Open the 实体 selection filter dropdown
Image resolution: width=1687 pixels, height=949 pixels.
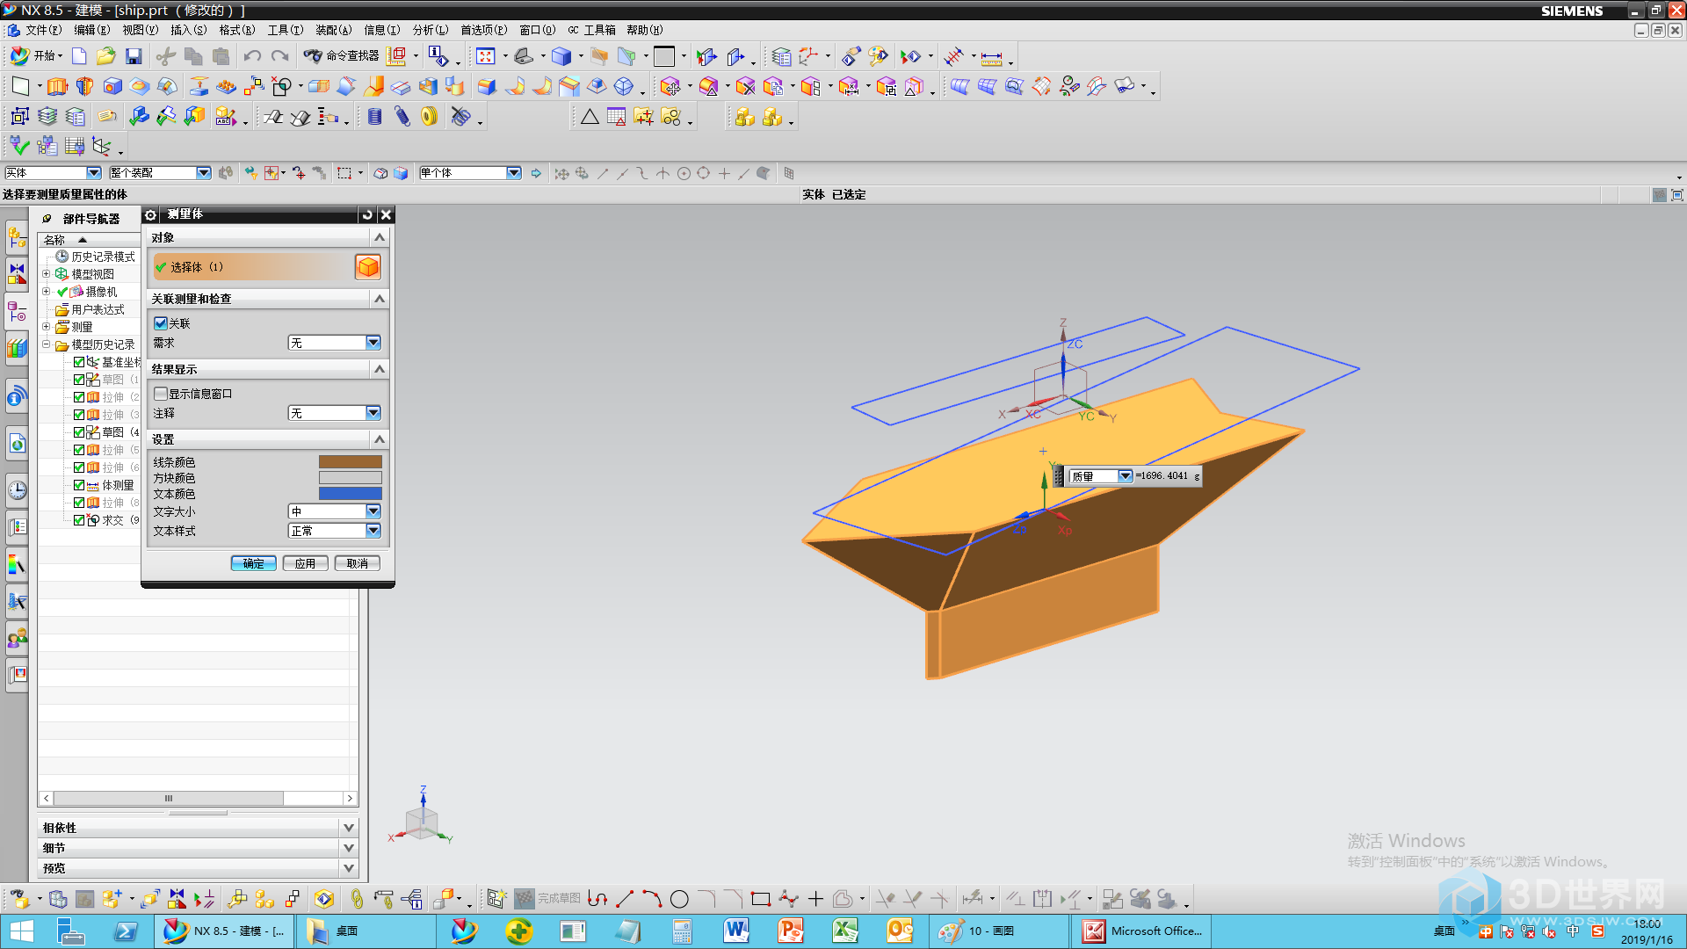[53, 173]
